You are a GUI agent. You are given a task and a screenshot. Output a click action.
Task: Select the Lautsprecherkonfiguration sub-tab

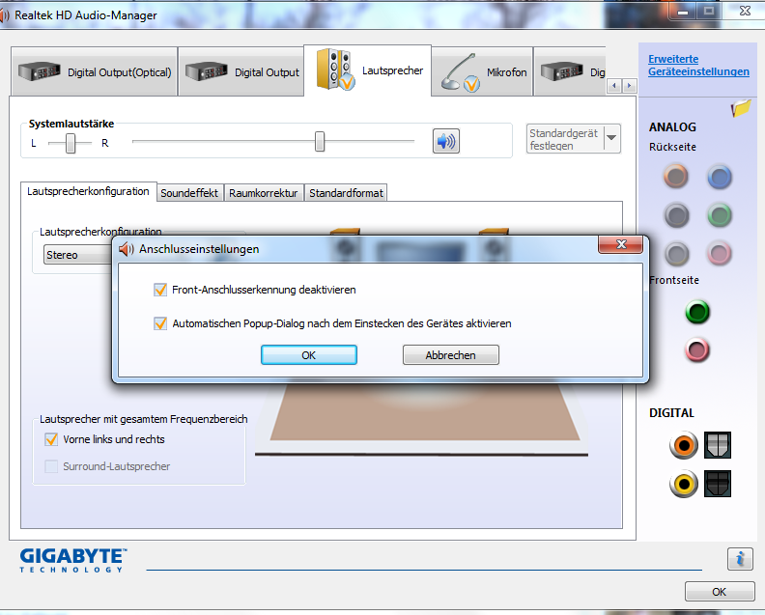click(x=88, y=191)
